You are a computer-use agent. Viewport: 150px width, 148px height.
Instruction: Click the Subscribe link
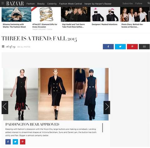pyautogui.click(x=127, y=3)
